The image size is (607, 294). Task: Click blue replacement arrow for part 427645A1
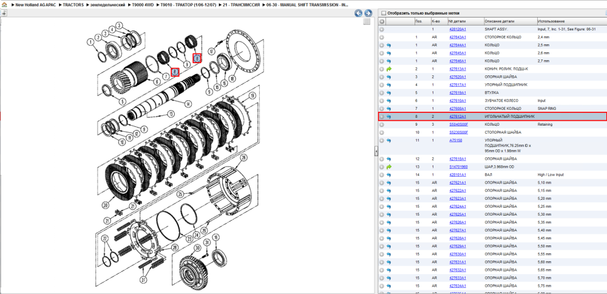388,53
